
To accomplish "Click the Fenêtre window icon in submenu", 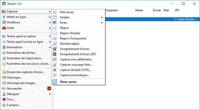I will click(x=54, y=17).
